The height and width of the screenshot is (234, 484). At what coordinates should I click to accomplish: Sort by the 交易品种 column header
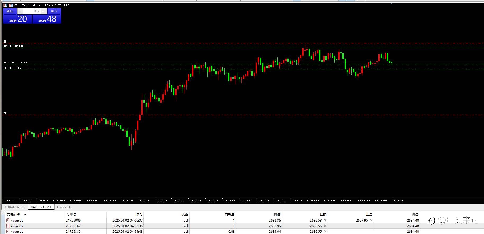[13, 214]
